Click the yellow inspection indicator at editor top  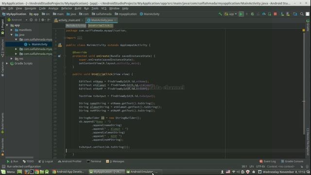[x=304, y=30]
